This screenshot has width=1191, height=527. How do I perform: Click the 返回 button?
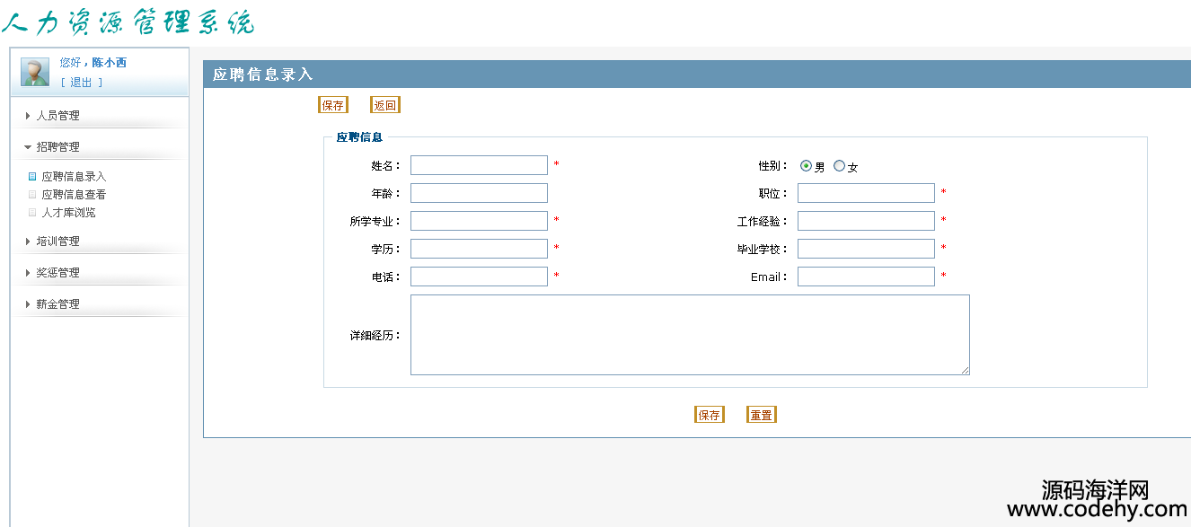click(x=385, y=105)
